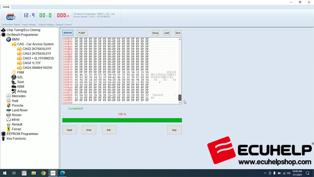Click the FRM light module icon

tap(14, 72)
